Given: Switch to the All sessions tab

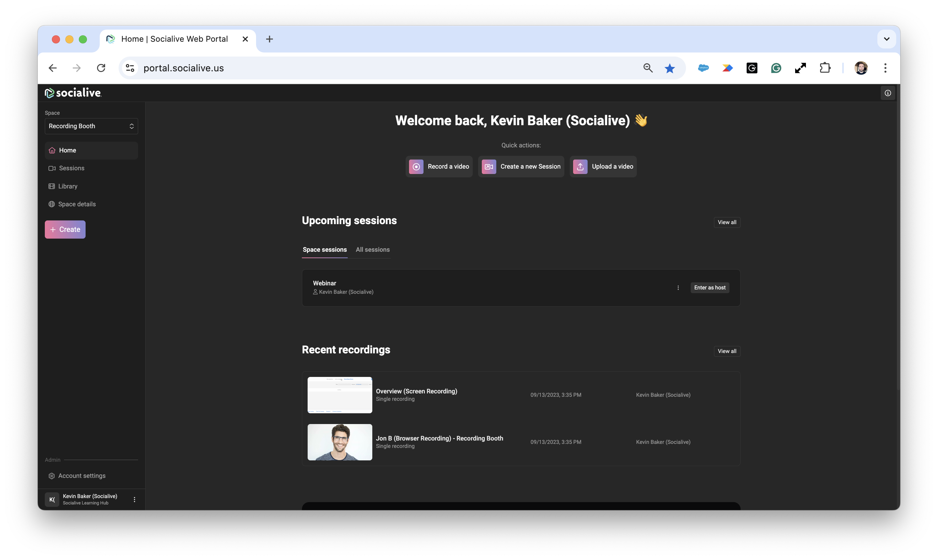Looking at the screenshot, I should (x=373, y=249).
